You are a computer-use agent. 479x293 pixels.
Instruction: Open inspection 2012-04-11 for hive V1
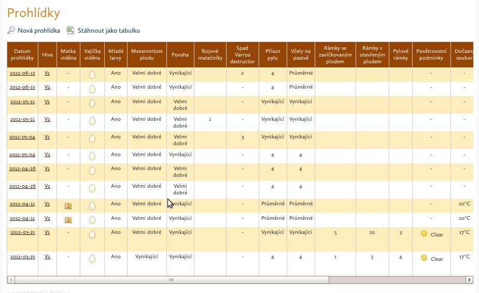(22, 204)
